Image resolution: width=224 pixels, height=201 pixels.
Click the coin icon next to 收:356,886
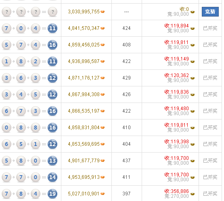coord(193,194)
